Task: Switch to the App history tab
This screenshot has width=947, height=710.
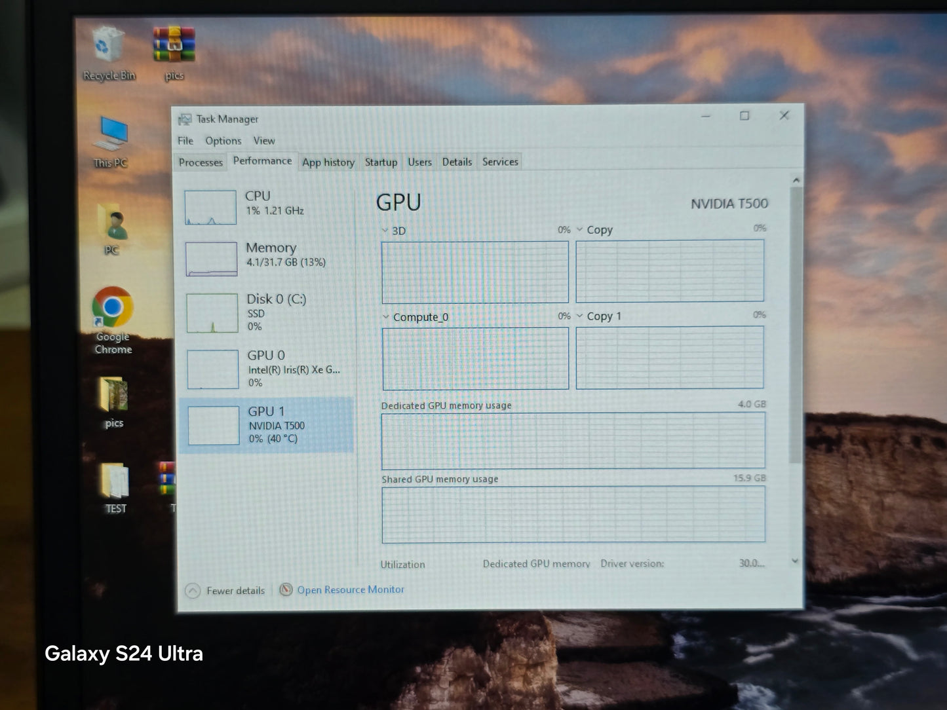Action: [x=328, y=162]
